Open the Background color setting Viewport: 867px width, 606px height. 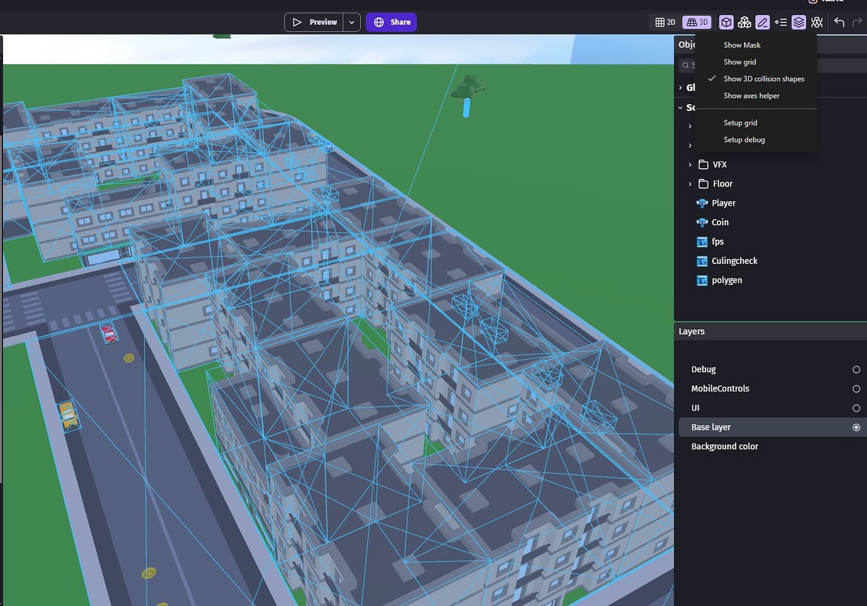[724, 446]
